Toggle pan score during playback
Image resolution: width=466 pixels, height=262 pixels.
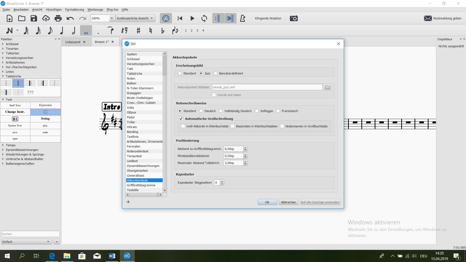230,18
